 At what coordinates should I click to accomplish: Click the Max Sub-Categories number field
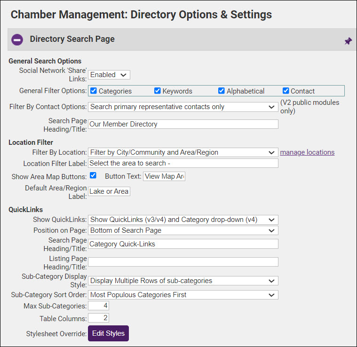click(98, 306)
